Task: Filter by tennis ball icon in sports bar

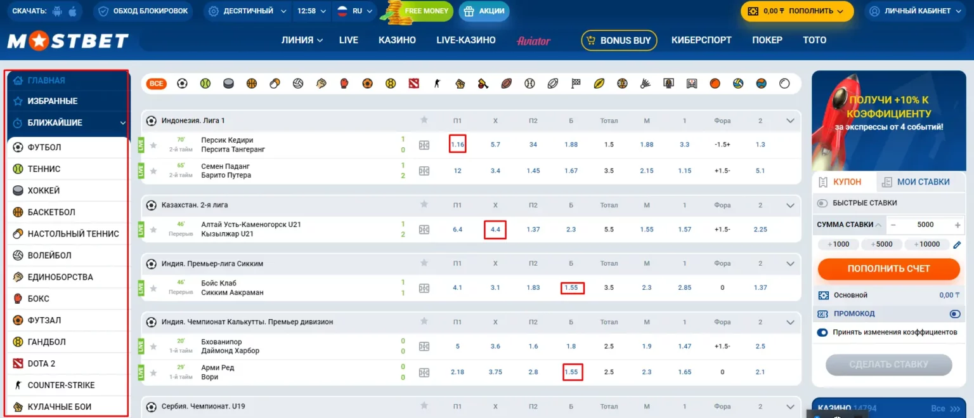Action: 205,83
